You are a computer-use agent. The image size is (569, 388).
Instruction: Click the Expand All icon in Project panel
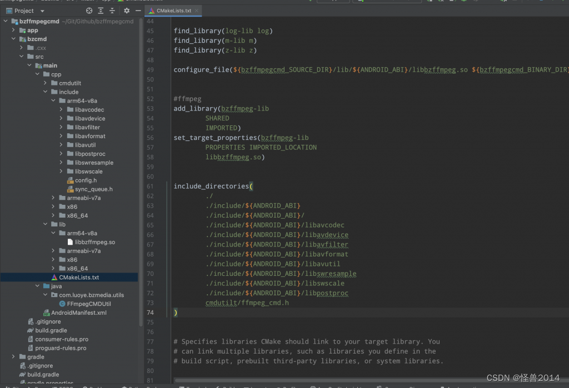[x=101, y=11]
